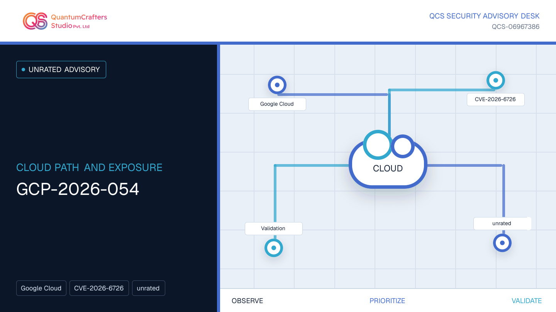Select the Google Cloud diagram label
Screen dimensions: 556x312
pyautogui.click(x=277, y=104)
